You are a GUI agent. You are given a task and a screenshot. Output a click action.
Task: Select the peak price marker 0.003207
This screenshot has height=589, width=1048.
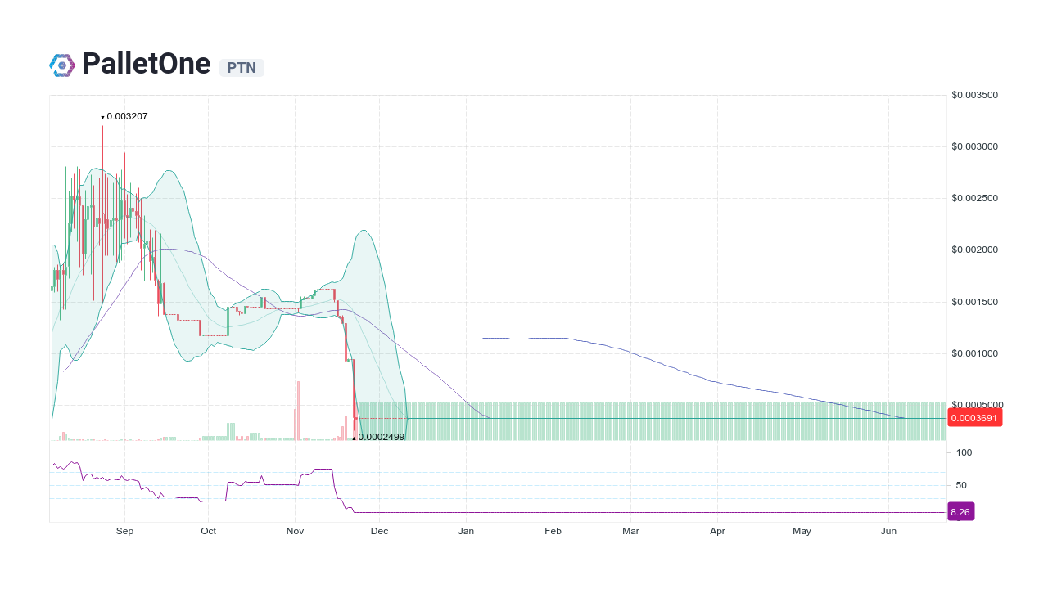click(124, 116)
